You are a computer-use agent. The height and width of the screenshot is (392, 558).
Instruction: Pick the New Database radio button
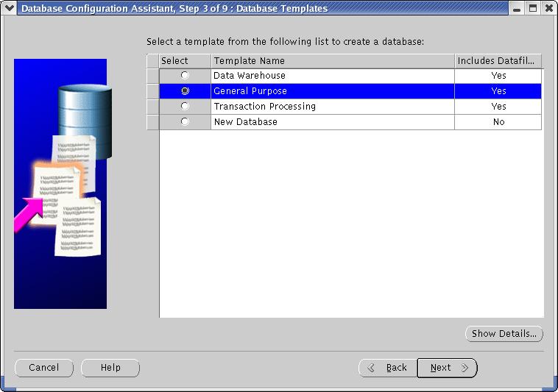(x=185, y=122)
